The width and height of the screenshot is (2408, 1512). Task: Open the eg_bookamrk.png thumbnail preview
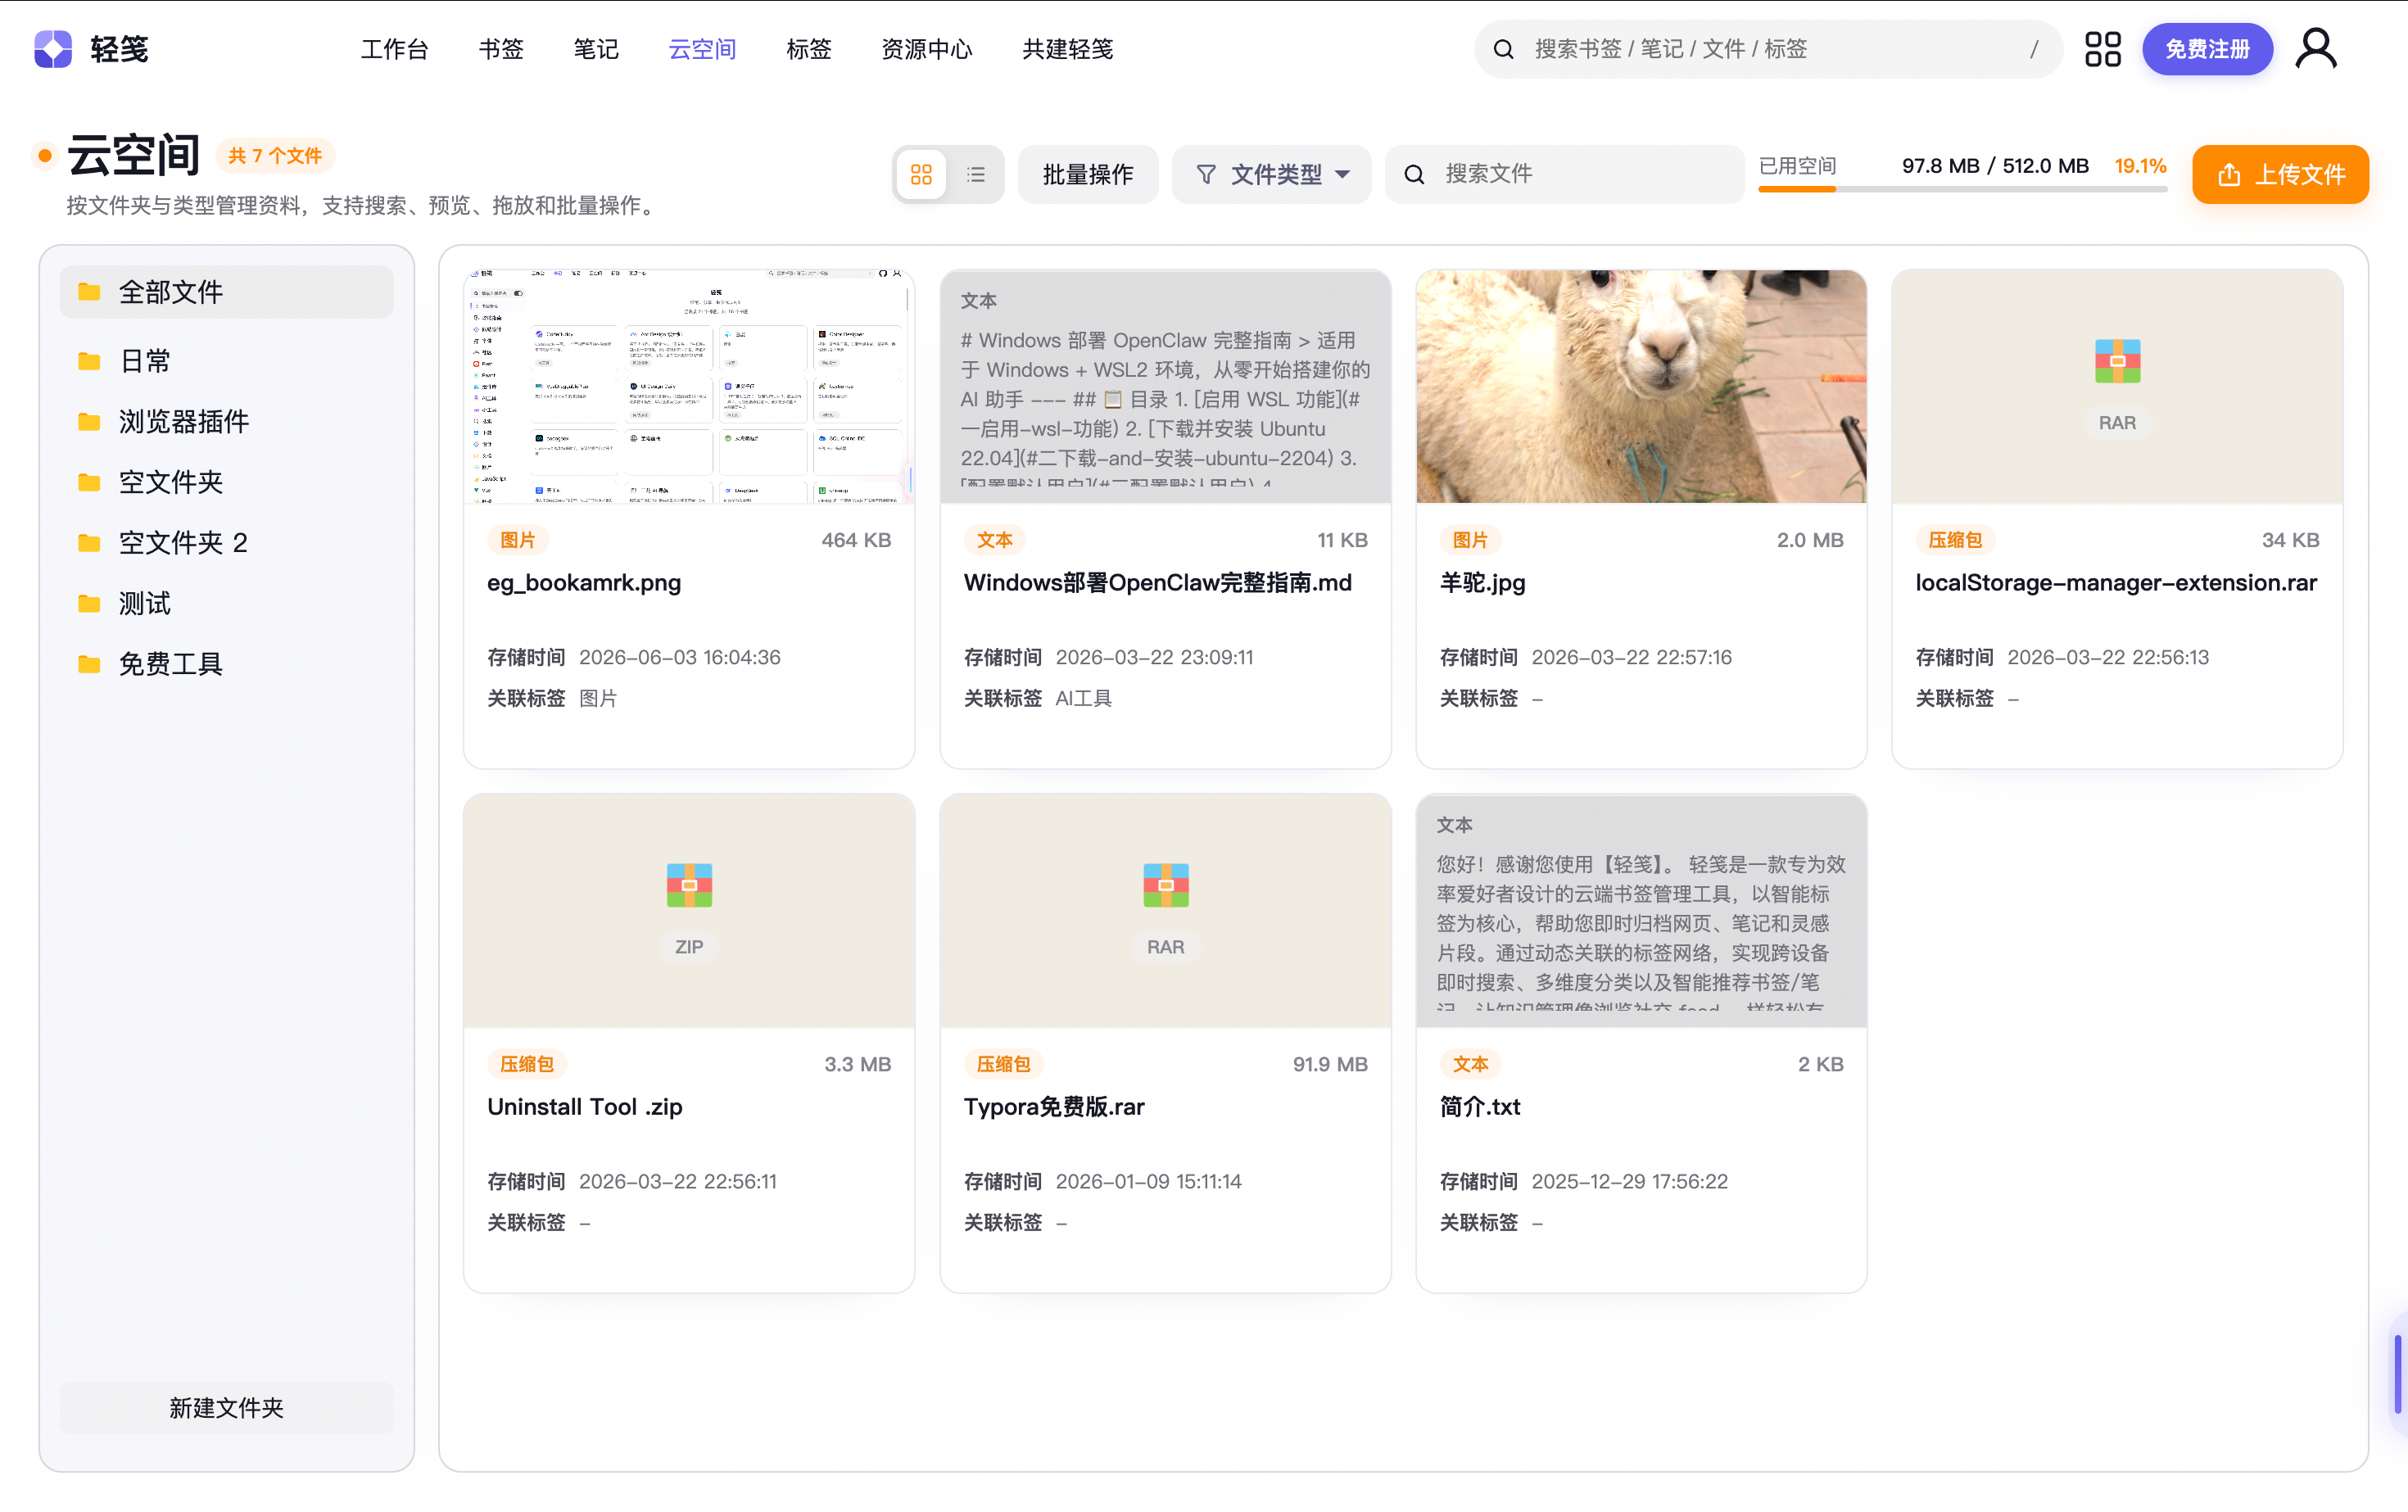click(689, 386)
